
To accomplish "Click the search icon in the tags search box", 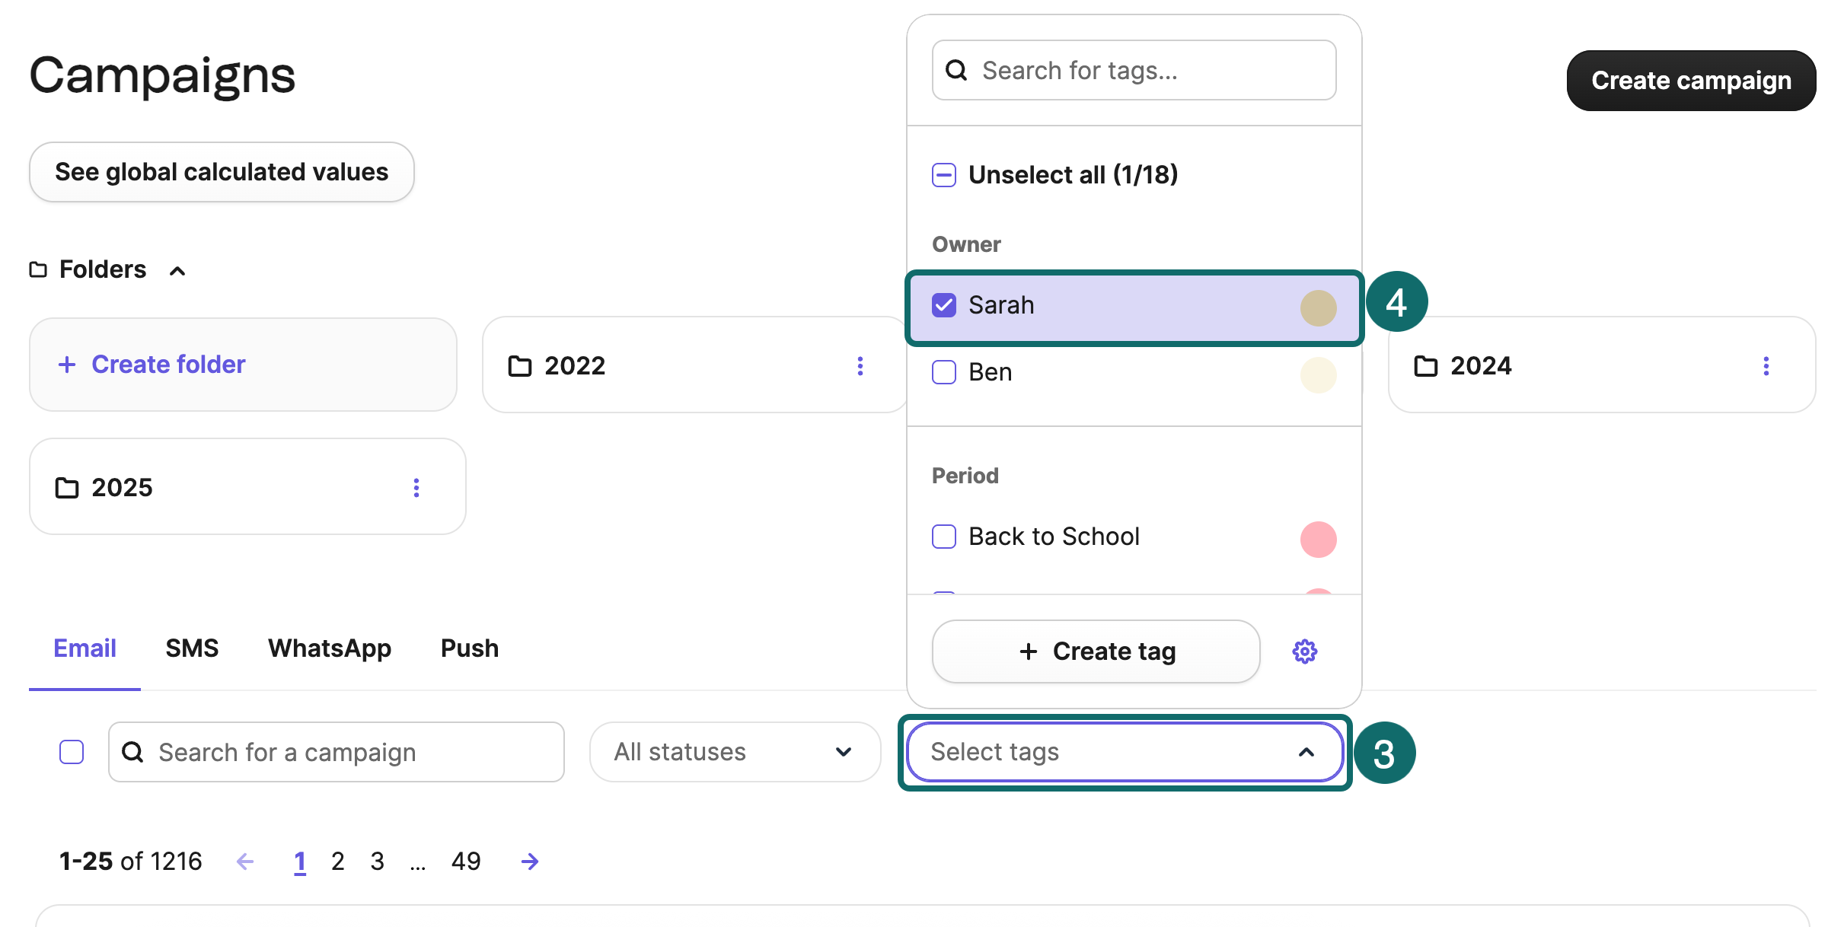I will (x=957, y=70).
